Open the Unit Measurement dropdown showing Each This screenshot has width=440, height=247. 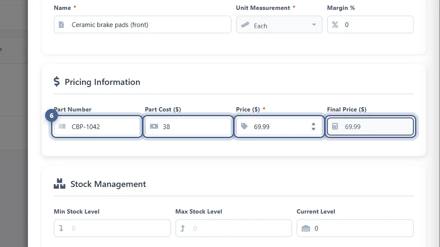(279, 24)
